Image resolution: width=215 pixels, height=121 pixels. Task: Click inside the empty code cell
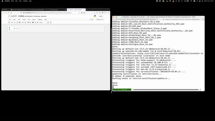[x=61, y=28]
